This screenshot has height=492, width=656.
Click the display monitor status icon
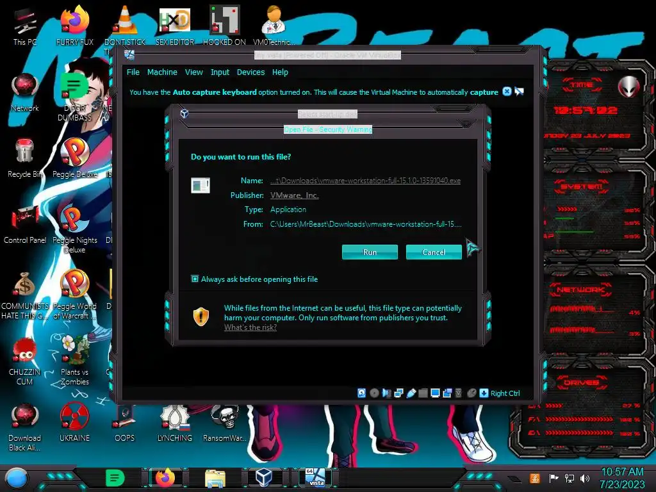tap(435, 393)
